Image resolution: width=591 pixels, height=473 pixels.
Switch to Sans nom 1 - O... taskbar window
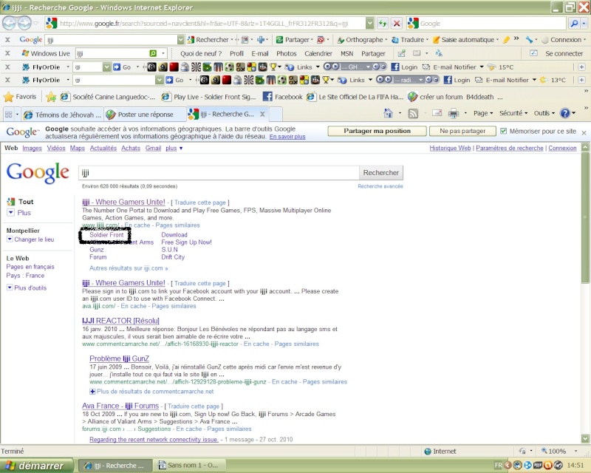[191, 466]
